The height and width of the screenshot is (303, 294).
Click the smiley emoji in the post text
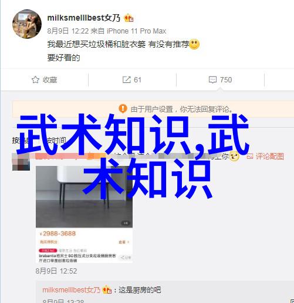coord(194,44)
